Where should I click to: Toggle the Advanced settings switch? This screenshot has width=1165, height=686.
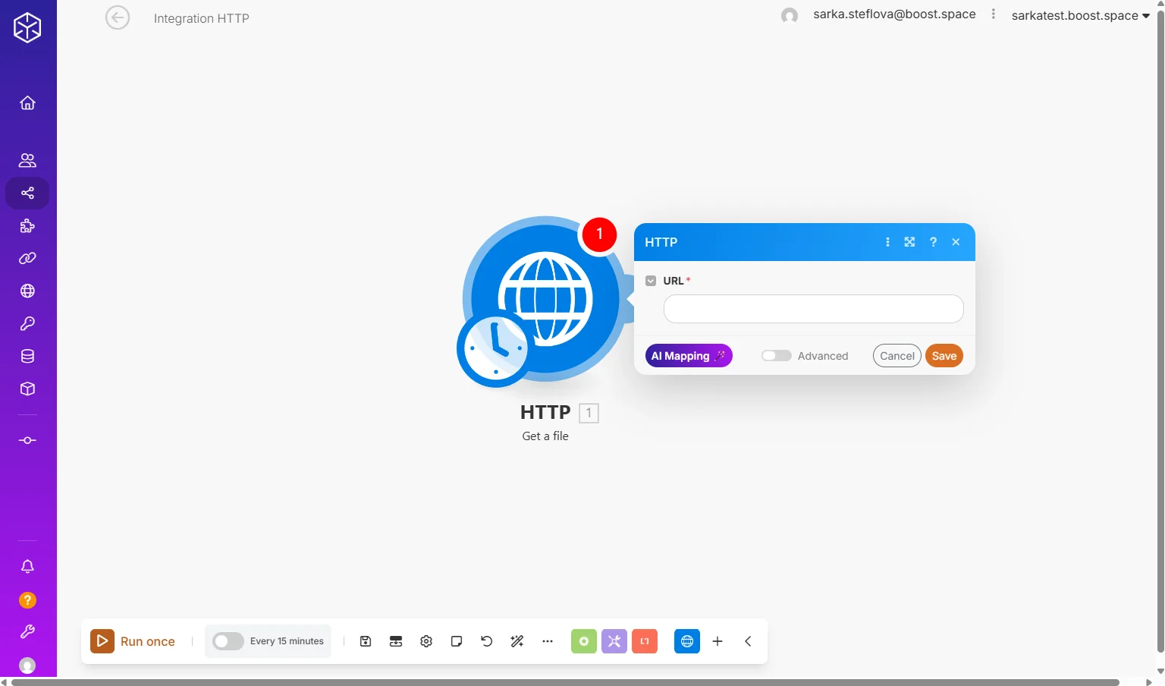pyautogui.click(x=776, y=356)
